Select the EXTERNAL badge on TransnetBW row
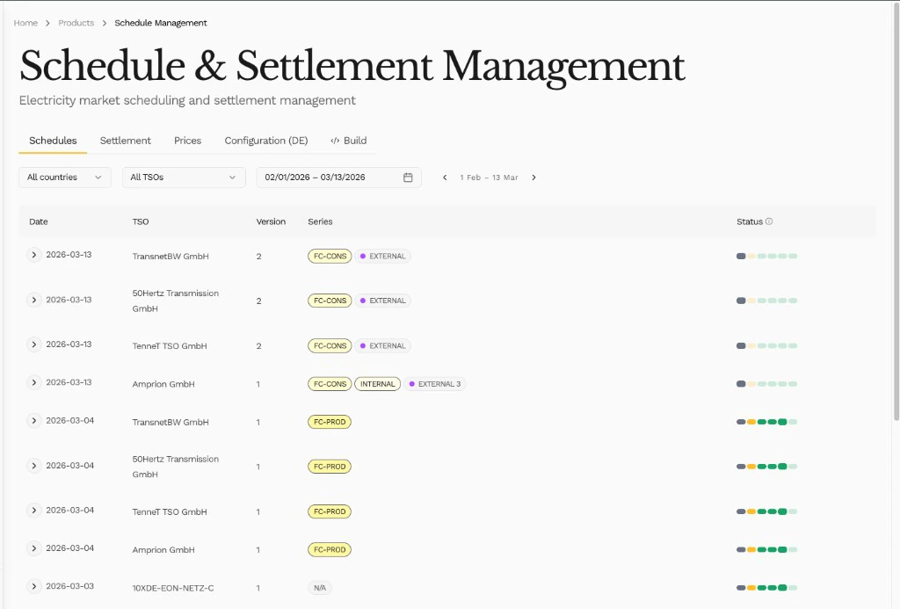This screenshot has width=900, height=609. (384, 256)
